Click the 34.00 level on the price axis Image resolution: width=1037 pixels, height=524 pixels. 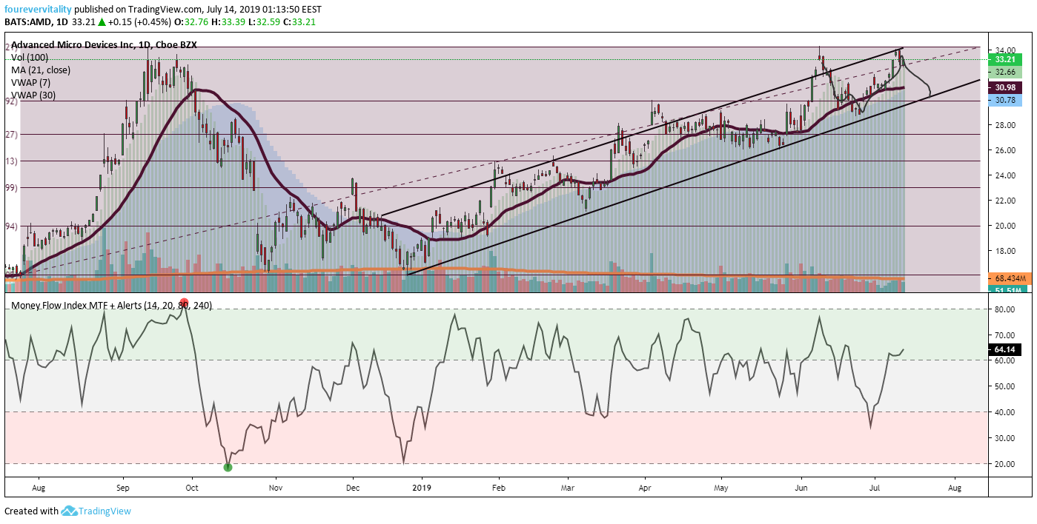[1005, 50]
